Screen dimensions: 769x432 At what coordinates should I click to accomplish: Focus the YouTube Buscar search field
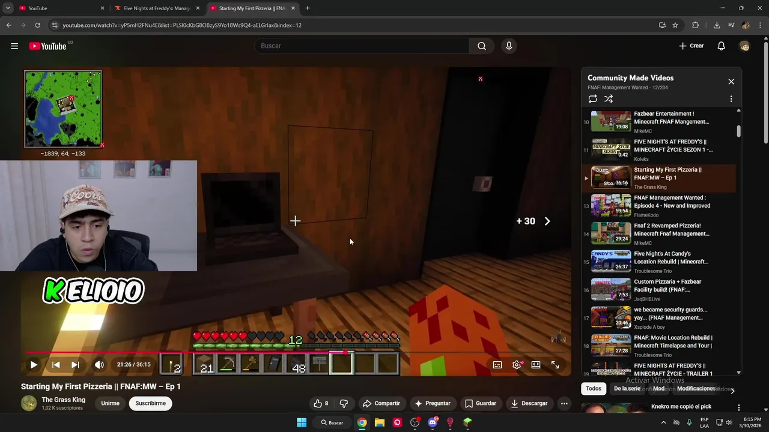coord(362,46)
